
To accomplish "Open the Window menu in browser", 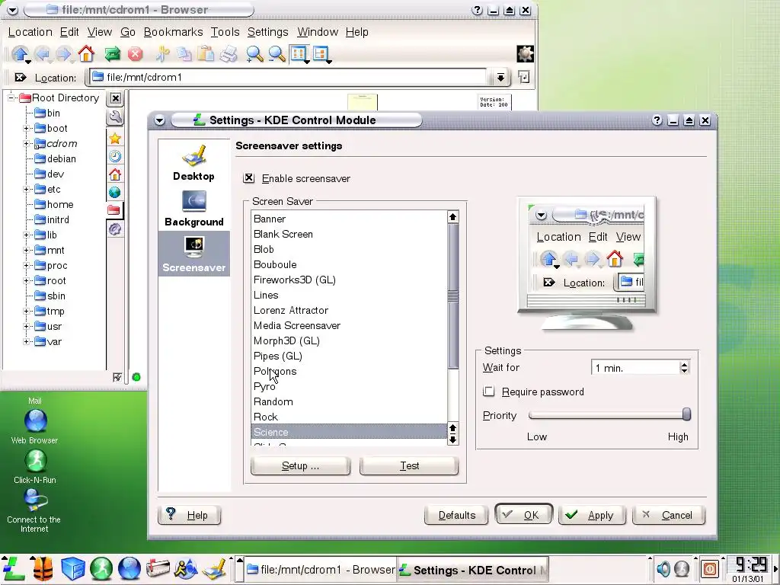I will (x=318, y=32).
